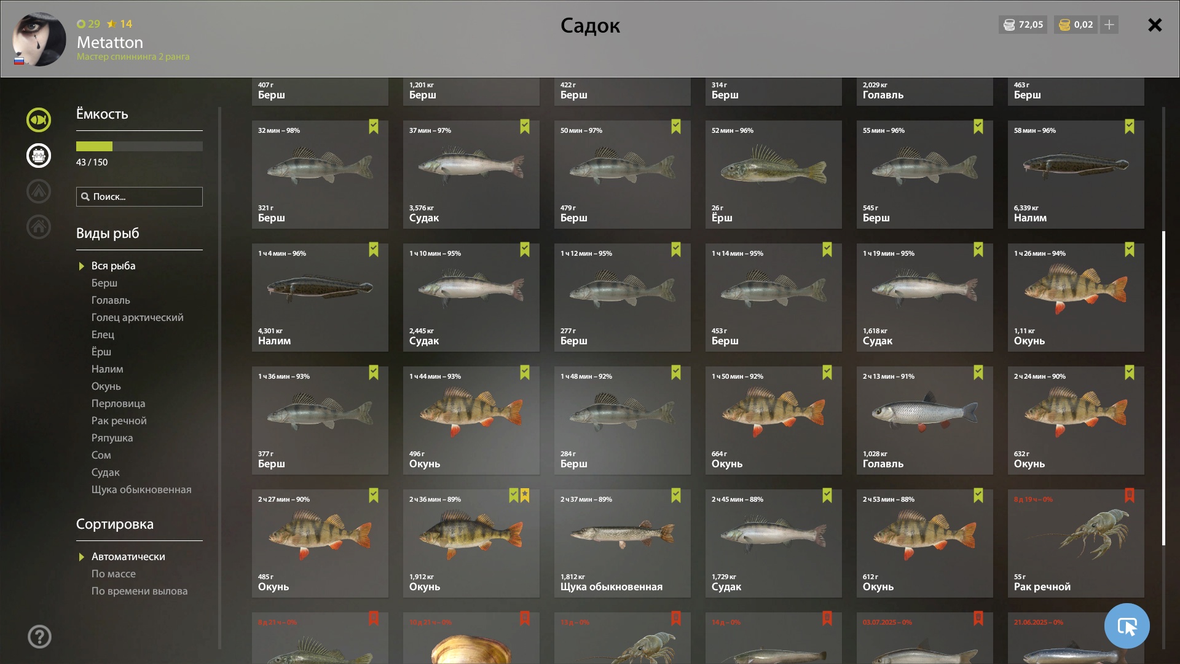Viewport: 1180px width, 664px height.
Task: Filter fish list by Щука обыкновенная
Action: [141, 489]
